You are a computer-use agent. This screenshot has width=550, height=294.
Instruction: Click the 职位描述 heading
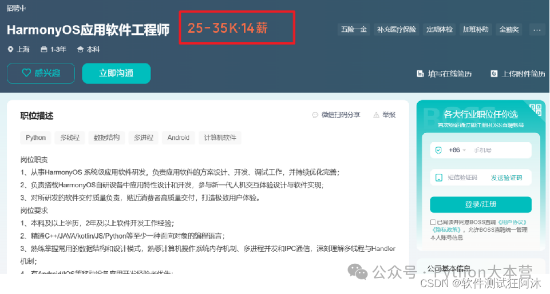(x=37, y=116)
